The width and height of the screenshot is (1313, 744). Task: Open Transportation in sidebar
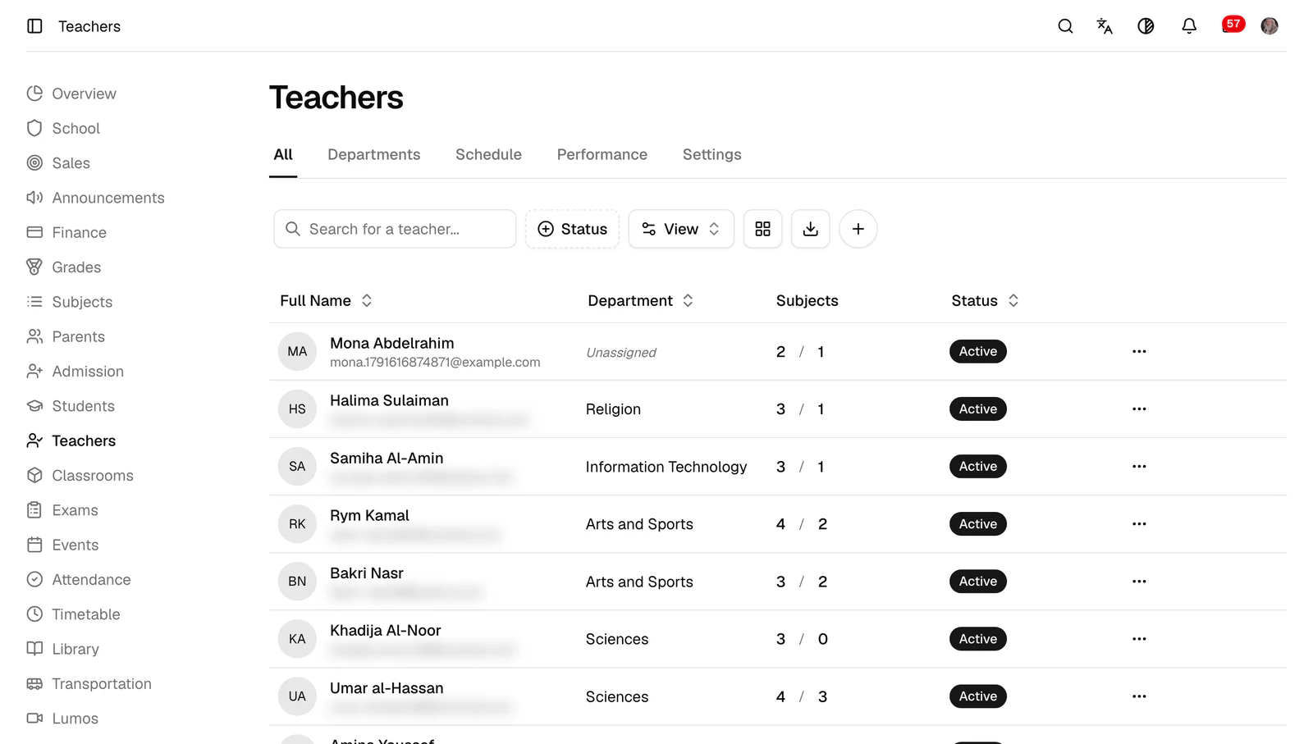coord(89,683)
